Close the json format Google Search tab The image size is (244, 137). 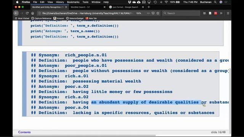pos(143,7)
